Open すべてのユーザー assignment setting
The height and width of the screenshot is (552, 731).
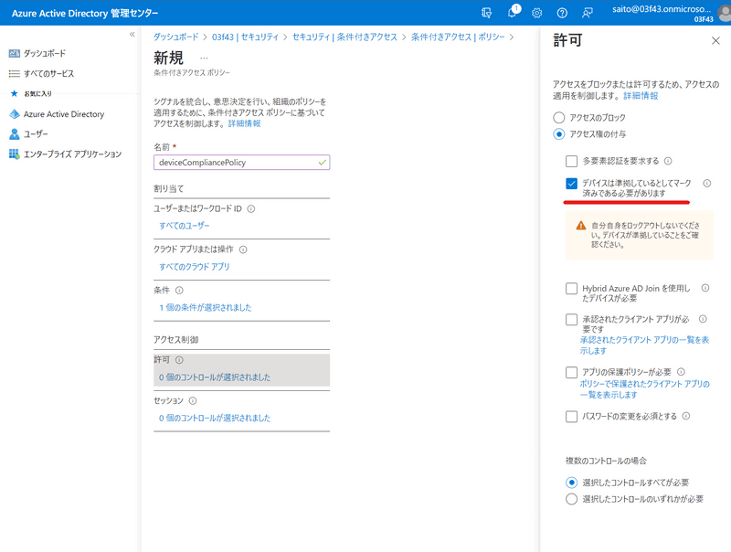click(185, 226)
